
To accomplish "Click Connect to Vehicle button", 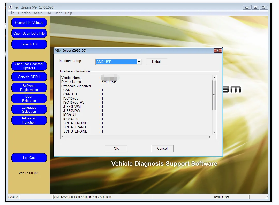I will (29, 22).
